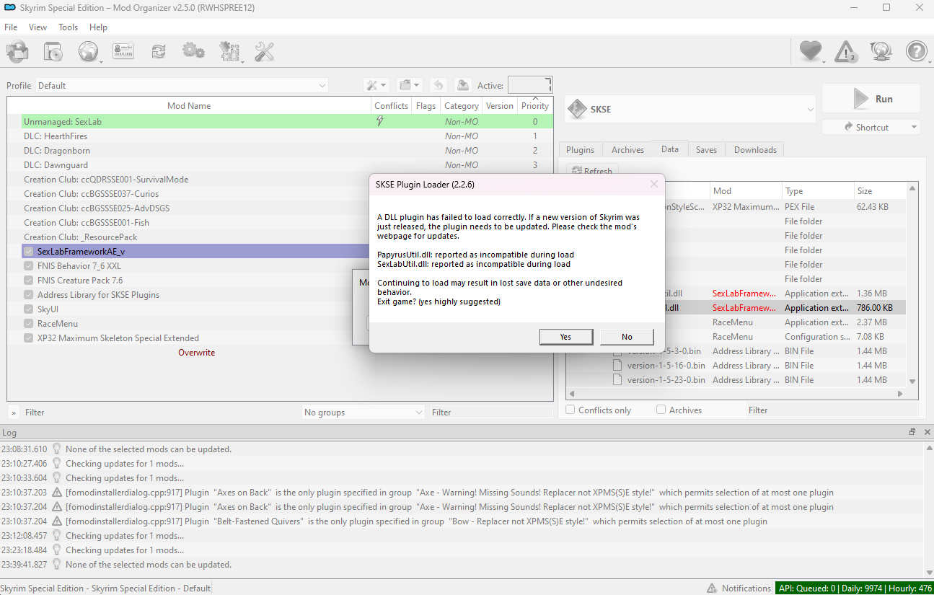Toggle the SexLabFrameworkAE_v mod checkbox
The image size is (934, 595).
click(28, 251)
